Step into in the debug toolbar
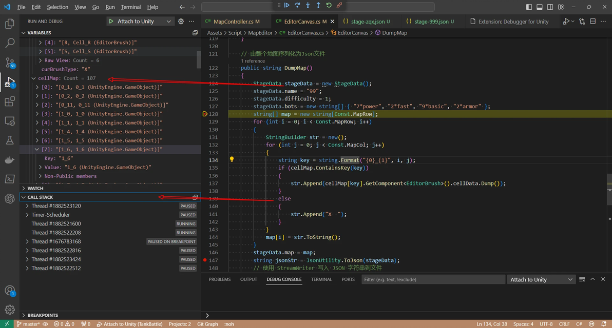 (308, 6)
